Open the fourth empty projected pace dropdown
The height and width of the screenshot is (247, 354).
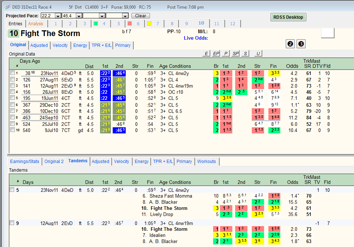[x=125, y=16]
